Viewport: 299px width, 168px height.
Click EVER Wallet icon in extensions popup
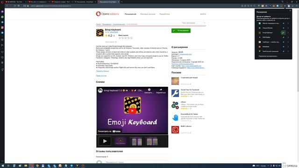260,37
